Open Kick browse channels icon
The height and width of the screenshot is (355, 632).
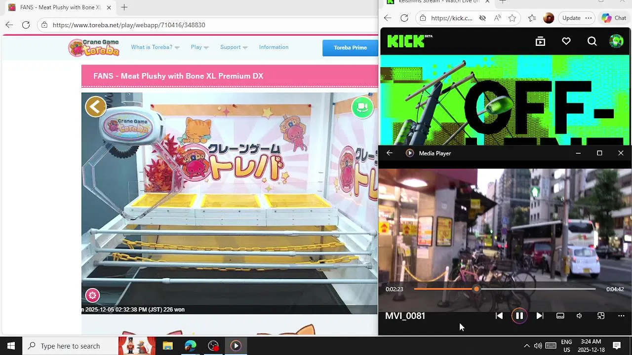coord(540,41)
